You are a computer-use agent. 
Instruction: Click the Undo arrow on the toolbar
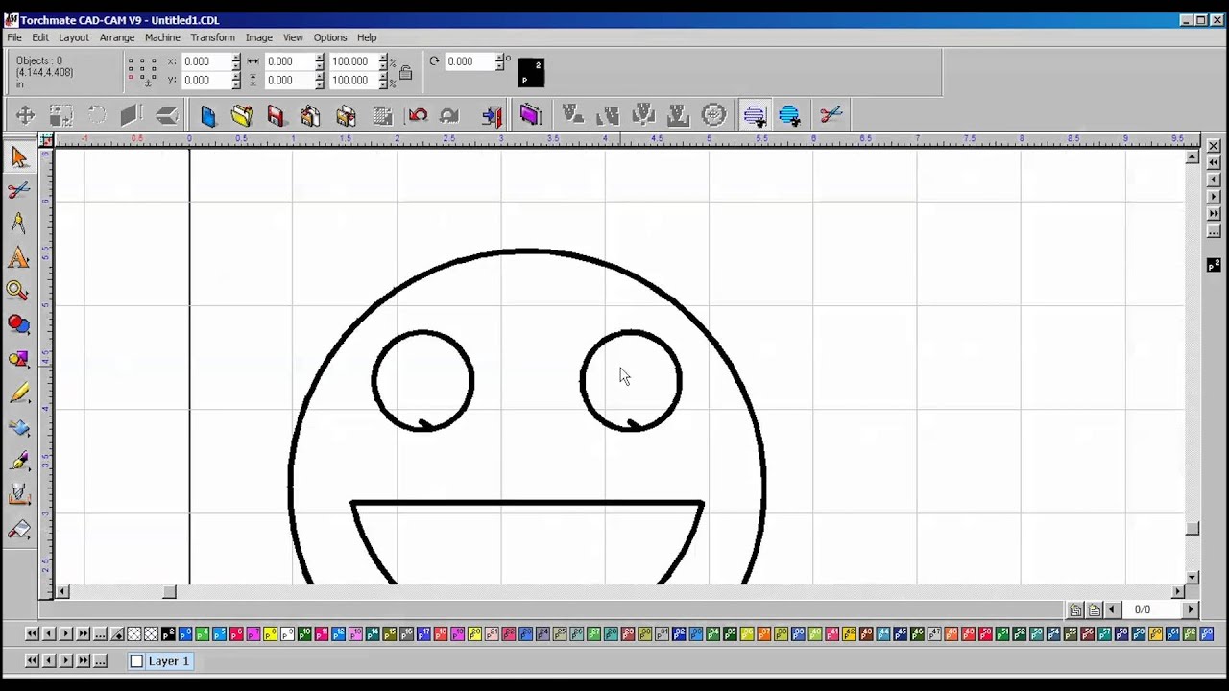pyautogui.click(x=418, y=115)
